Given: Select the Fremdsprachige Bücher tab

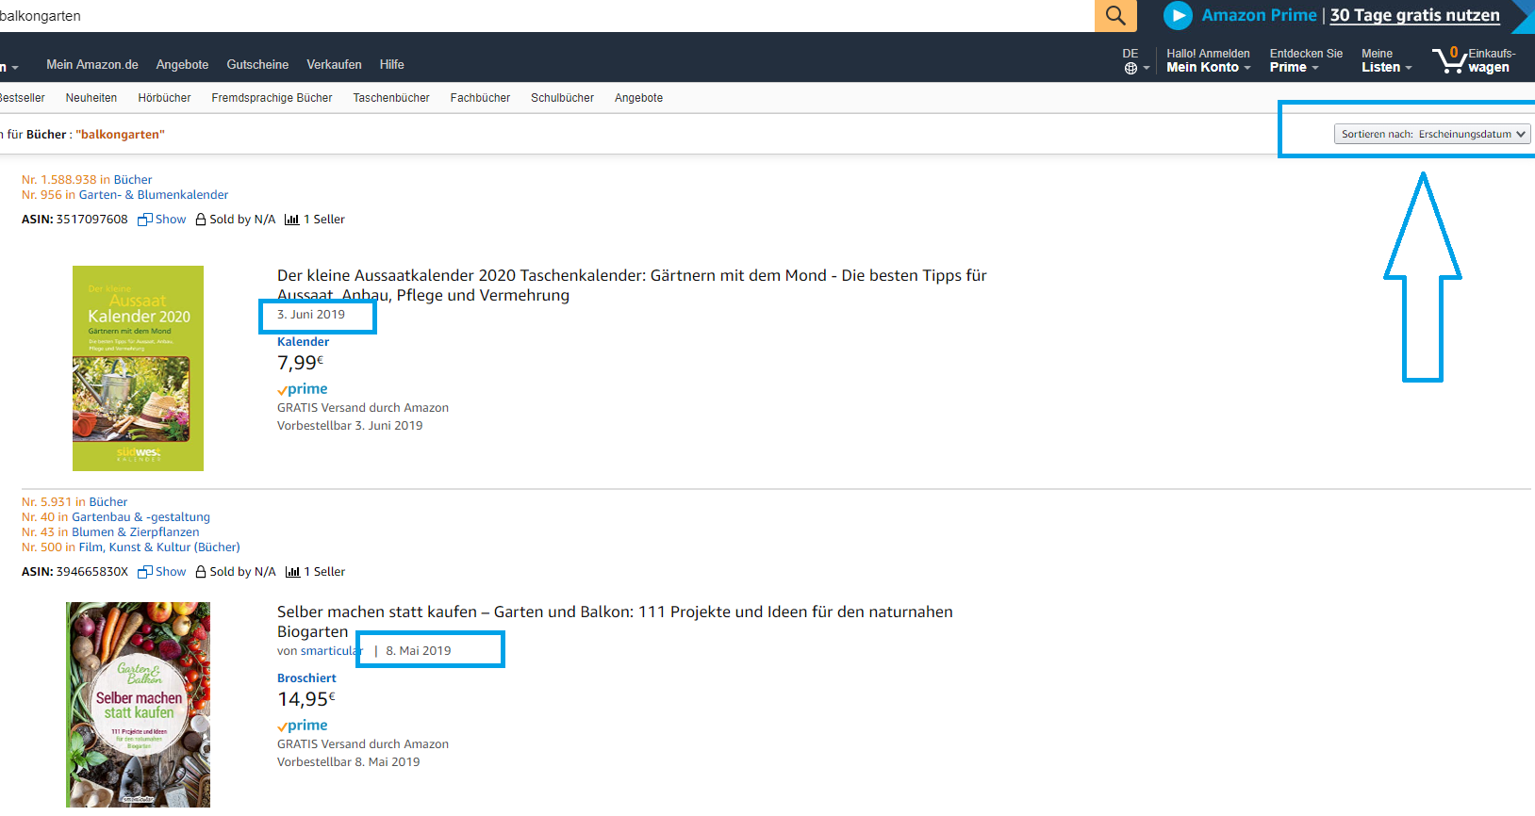Looking at the screenshot, I should (272, 97).
